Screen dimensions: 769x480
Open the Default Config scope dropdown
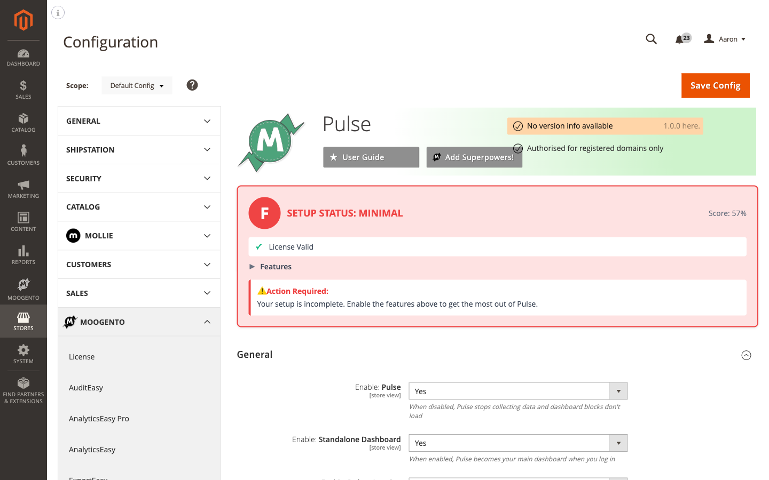click(137, 85)
